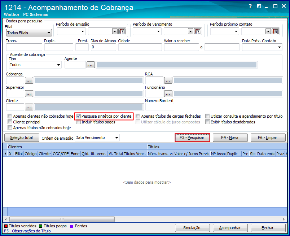Viewport: 290px width, 236px height.
Task: Click the Cidade input field
Action: click(x=140, y=47)
